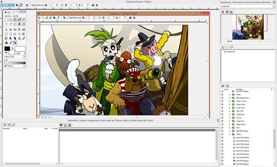
Task: Collapse the Pants layer group
Action: [229, 134]
